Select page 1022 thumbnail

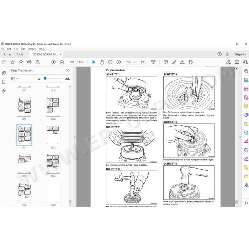(x=53, y=135)
